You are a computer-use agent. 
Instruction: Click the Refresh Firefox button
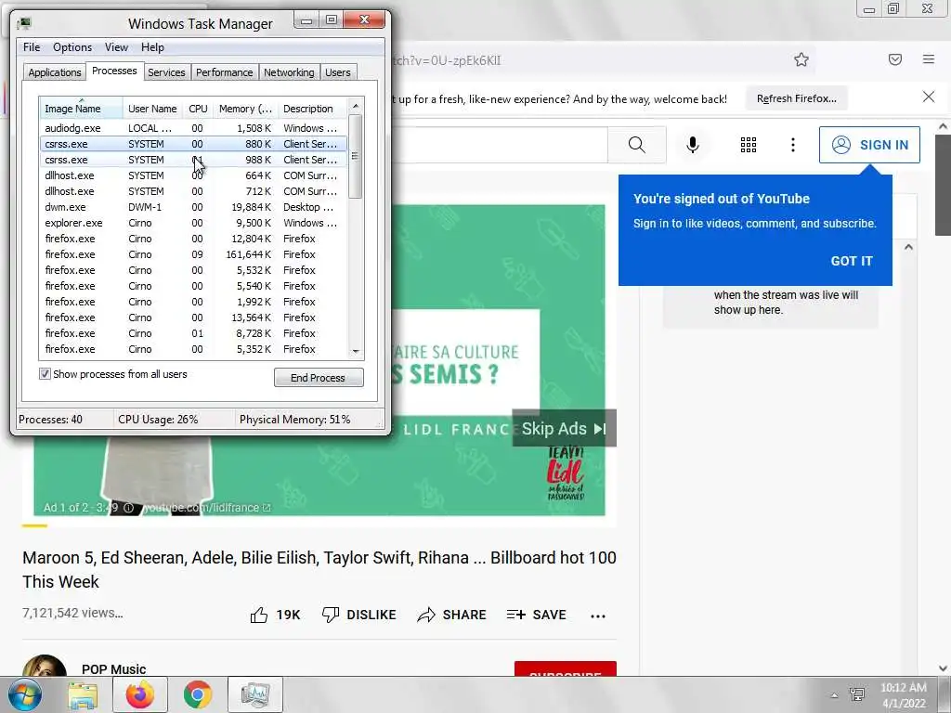pos(796,98)
